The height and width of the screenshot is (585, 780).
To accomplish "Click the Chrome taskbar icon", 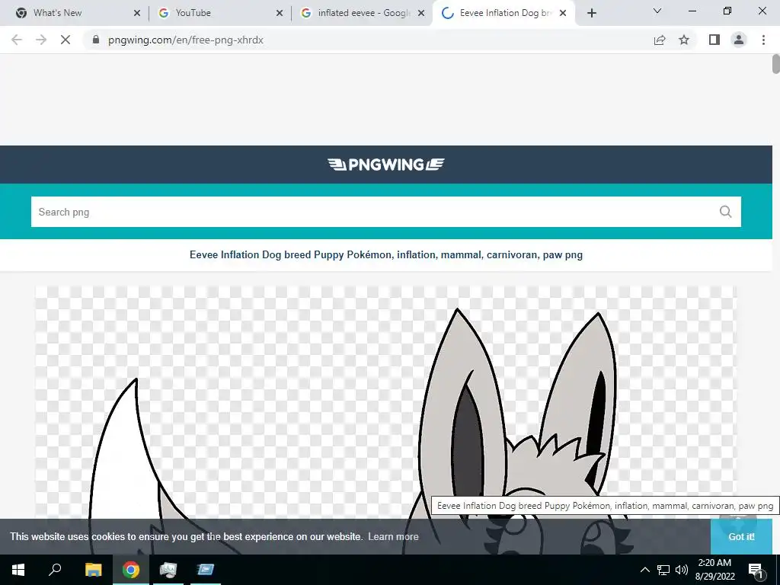I will point(131,570).
